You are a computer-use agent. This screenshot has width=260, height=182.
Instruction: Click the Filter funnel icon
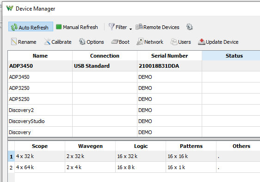pyautogui.click(x=111, y=27)
